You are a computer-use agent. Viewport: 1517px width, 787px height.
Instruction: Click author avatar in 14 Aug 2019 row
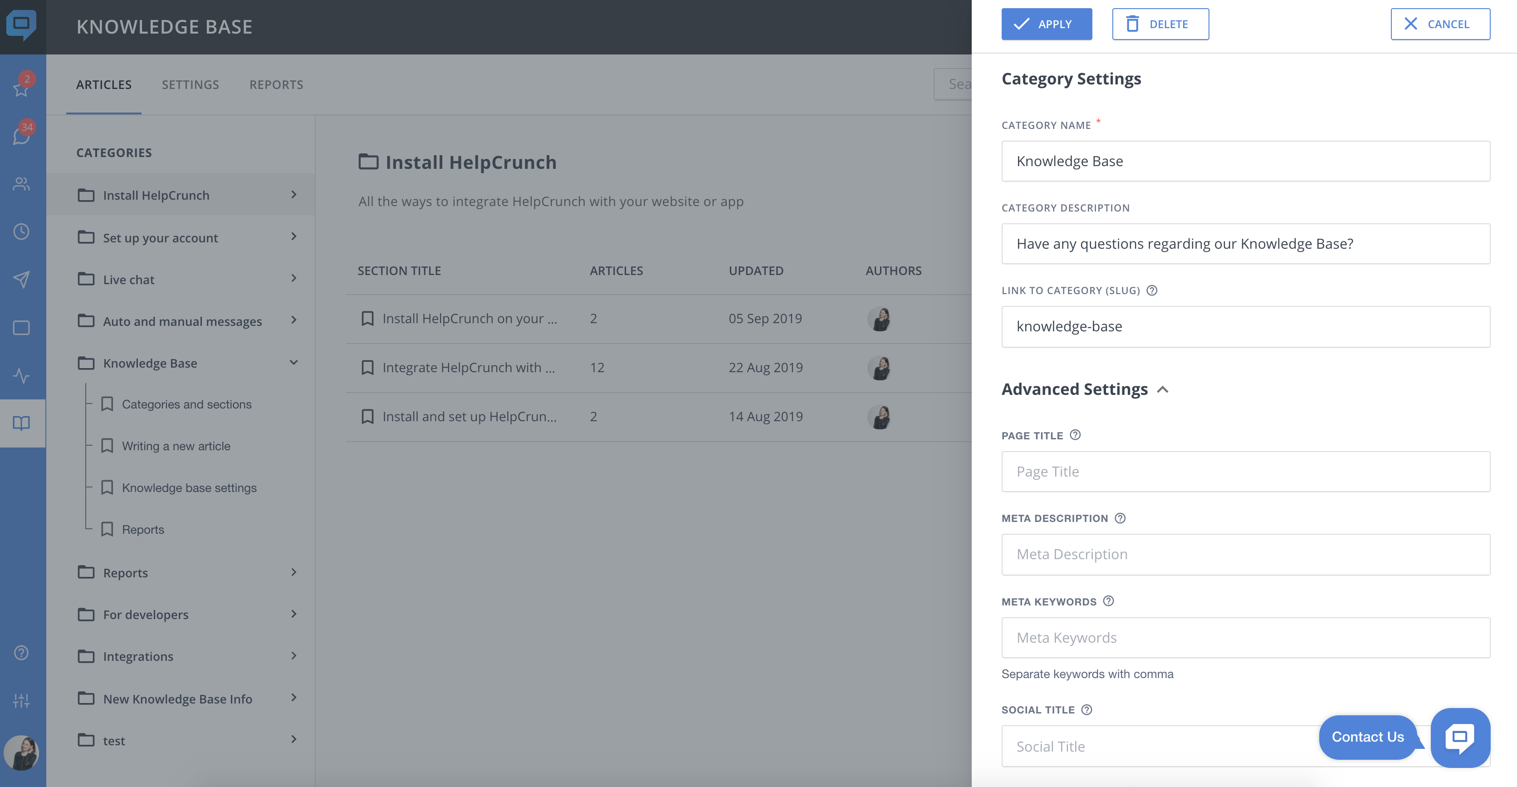pyautogui.click(x=879, y=417)
